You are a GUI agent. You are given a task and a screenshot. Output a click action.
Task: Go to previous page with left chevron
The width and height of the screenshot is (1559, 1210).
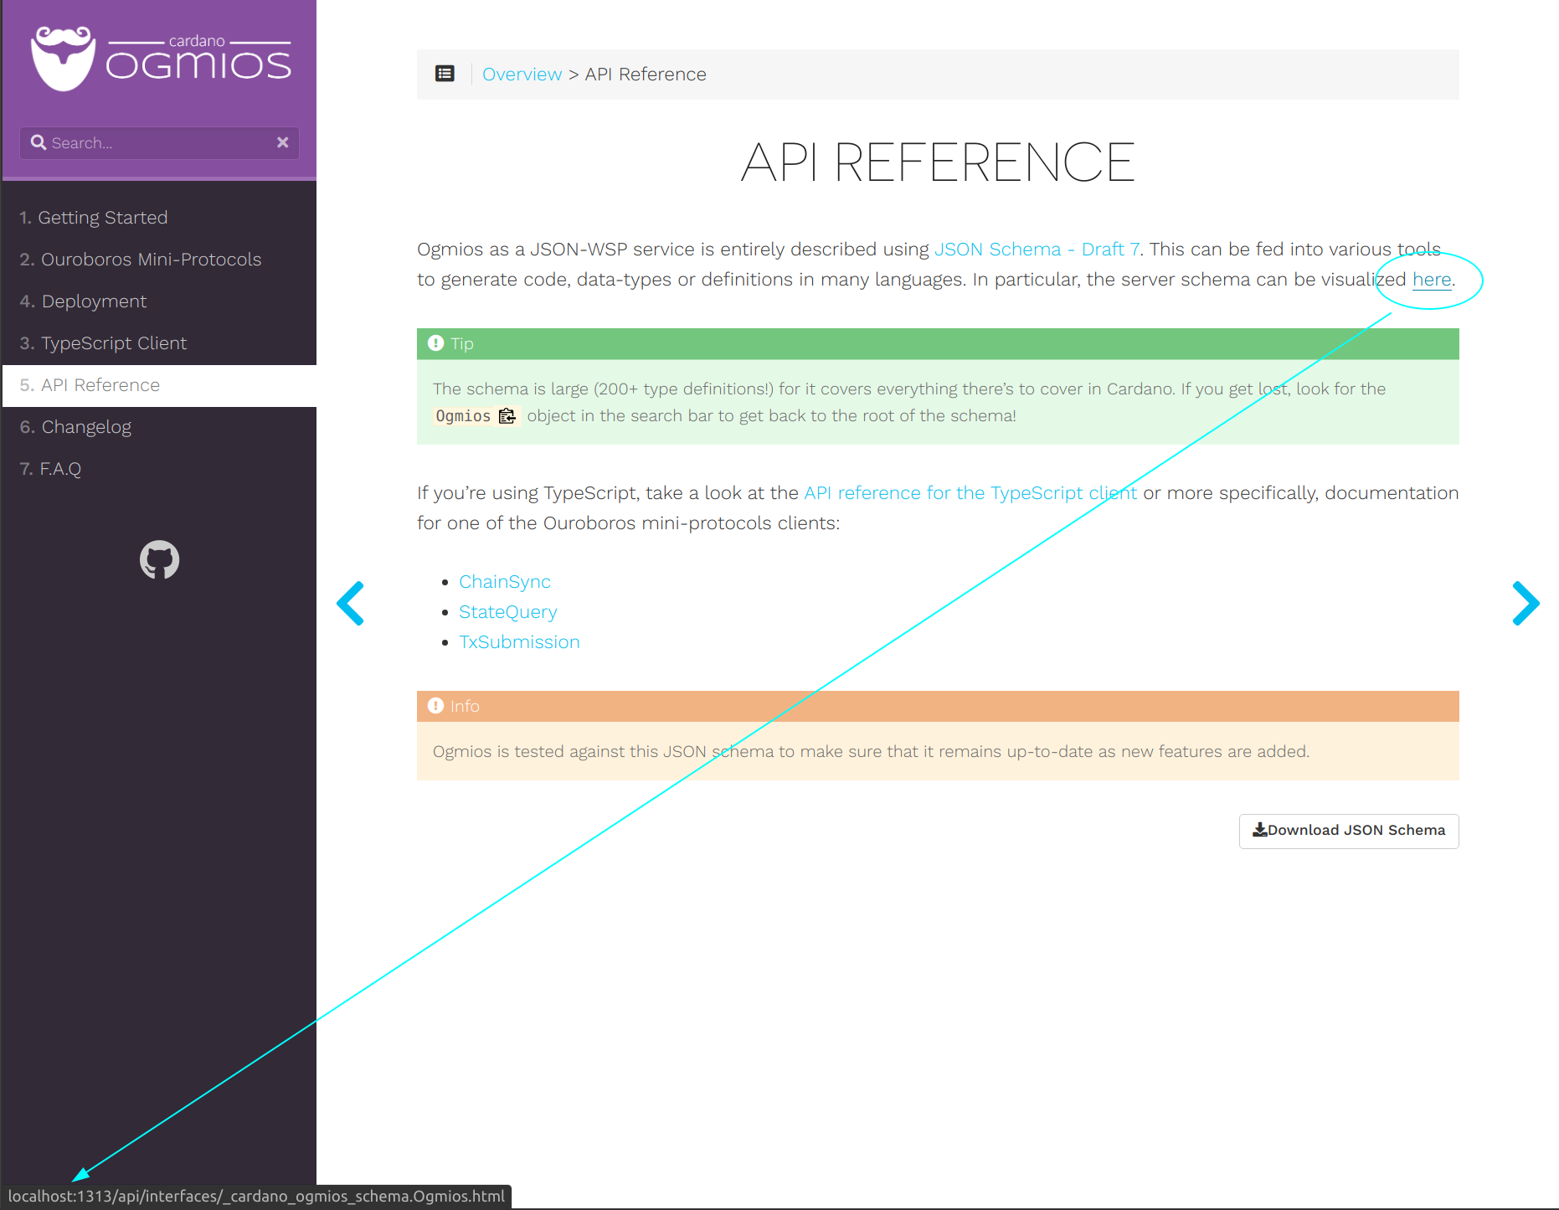point(351,603)
